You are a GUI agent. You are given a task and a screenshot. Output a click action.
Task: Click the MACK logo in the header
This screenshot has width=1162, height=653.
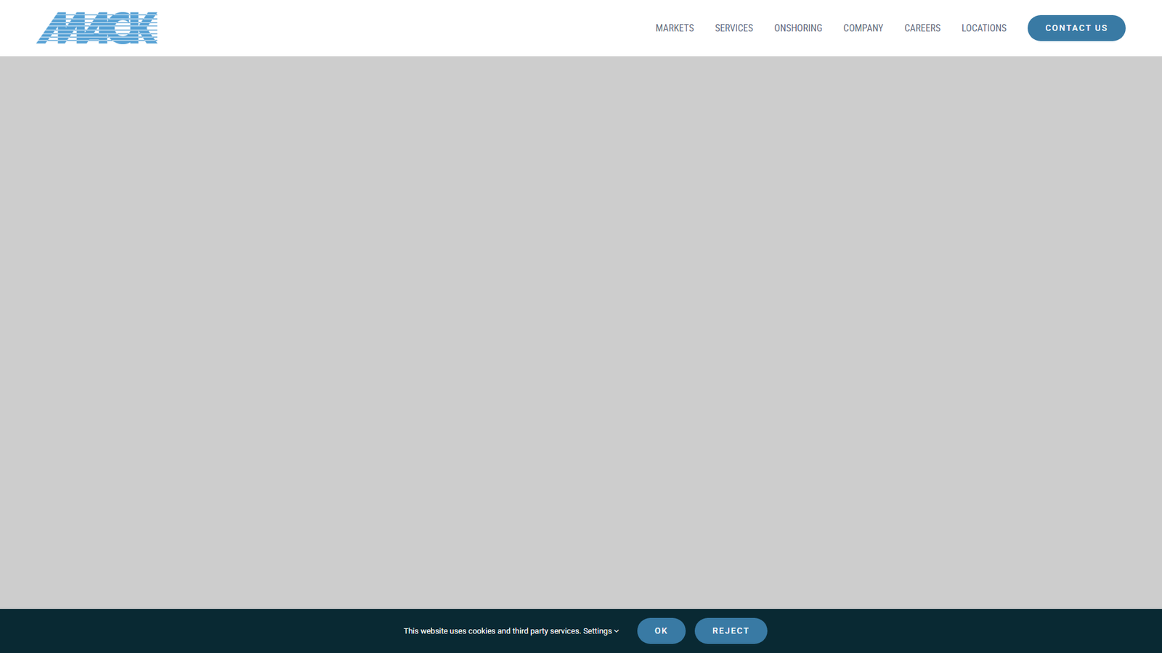pyautogui.click(x=97, y=28)
